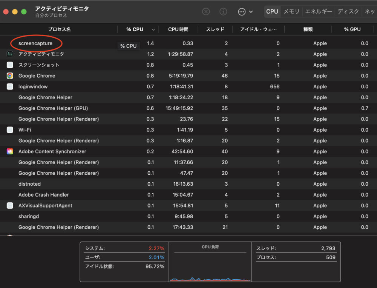Select the アクティビティモニタ process name
The height and width of the screenshot is (288, 377).
pyautogui.click(x=41, y=54)
